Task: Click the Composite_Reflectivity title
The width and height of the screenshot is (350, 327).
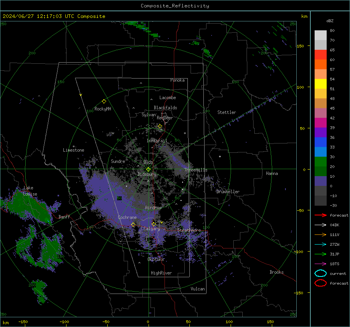Action: [175, 6]
